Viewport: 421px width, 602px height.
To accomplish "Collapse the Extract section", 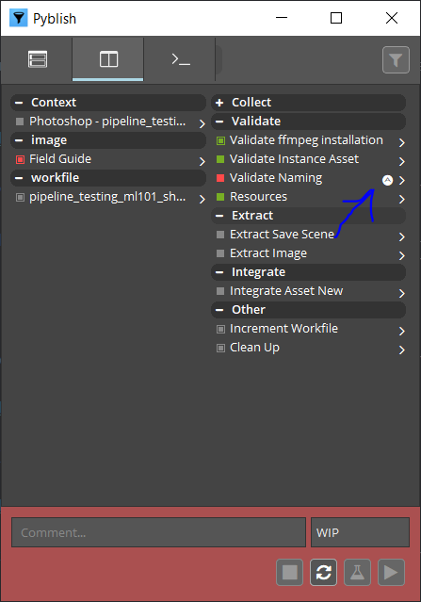I will 219,216.
